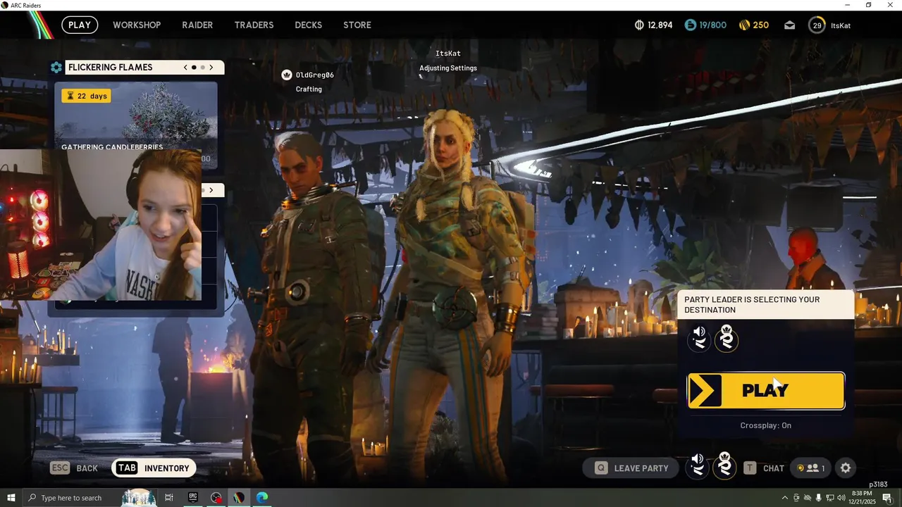Open the Traders tab
902x507 pixels.
[254, 25]
